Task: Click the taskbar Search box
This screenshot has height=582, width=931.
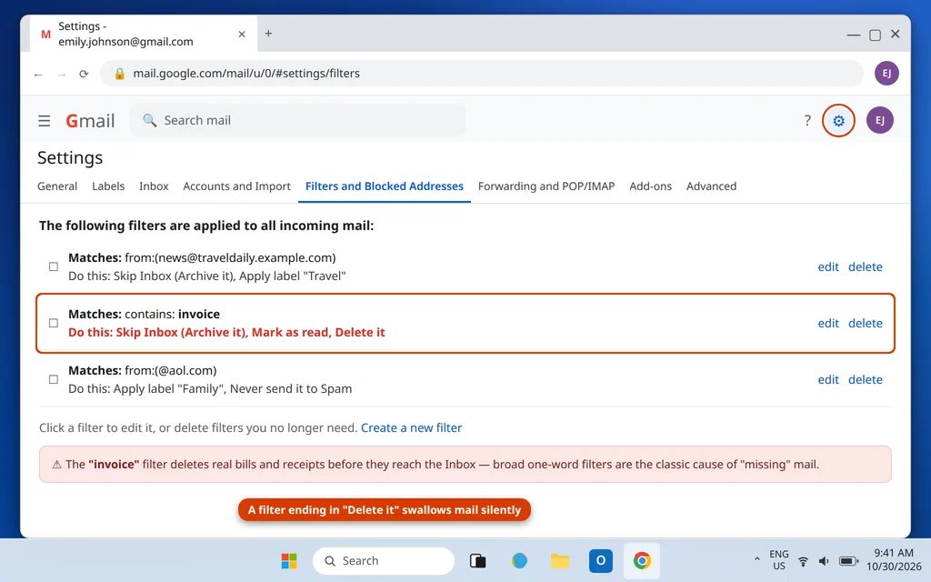Action: (383, 560)
